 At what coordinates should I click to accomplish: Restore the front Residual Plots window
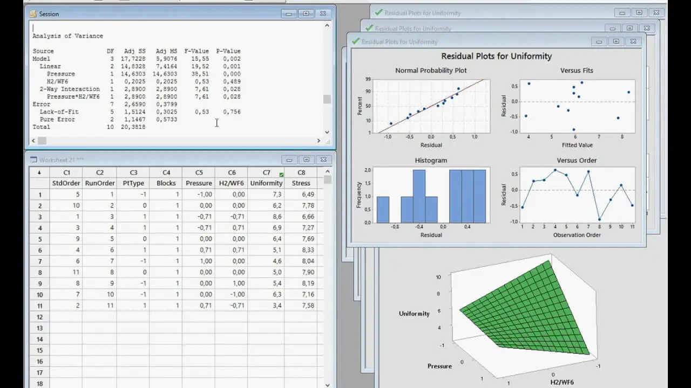click(617, 41)
